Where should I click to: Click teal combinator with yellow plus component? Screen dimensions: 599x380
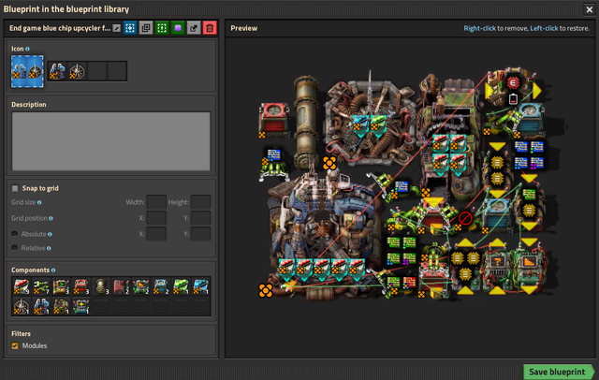pyautogui.click(x=81, y=306)
